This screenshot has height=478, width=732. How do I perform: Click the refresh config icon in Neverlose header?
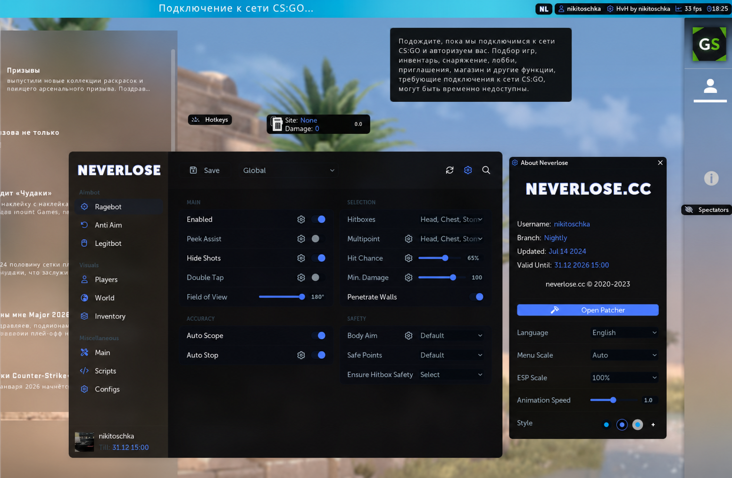pos(449,170)
